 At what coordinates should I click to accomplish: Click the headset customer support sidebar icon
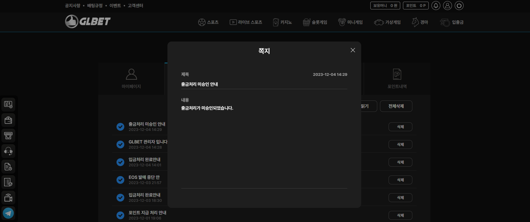pos(8,151)
